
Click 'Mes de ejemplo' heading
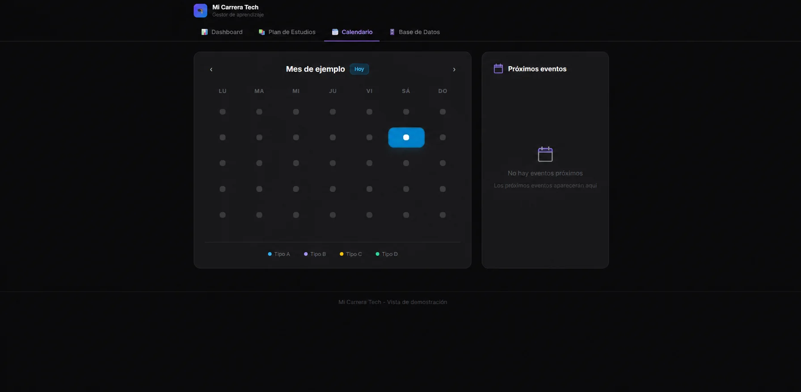coord(316,69)
